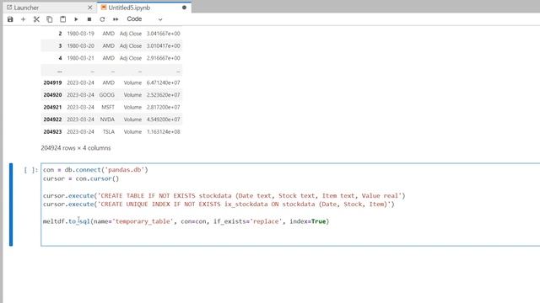The width and height of the screenshot is (540, 303).
Task: Click 'CREATE TABLE IF NOT EXISTS' statement line
Action: [x=224, y=196]
